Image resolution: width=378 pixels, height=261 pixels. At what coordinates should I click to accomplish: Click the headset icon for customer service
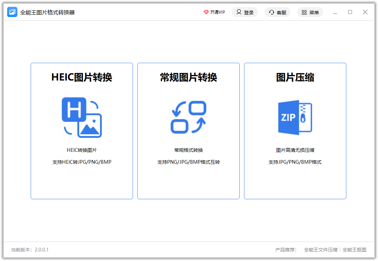click(272, 12)
